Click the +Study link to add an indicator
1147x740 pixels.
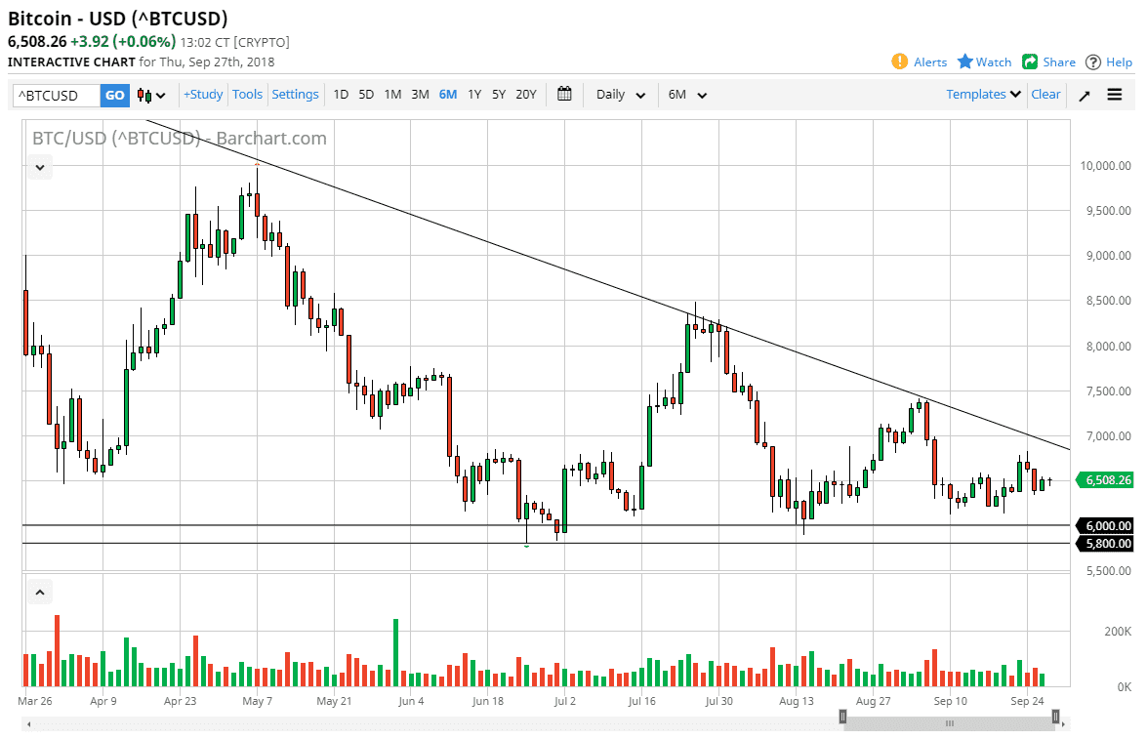[202, 94]
